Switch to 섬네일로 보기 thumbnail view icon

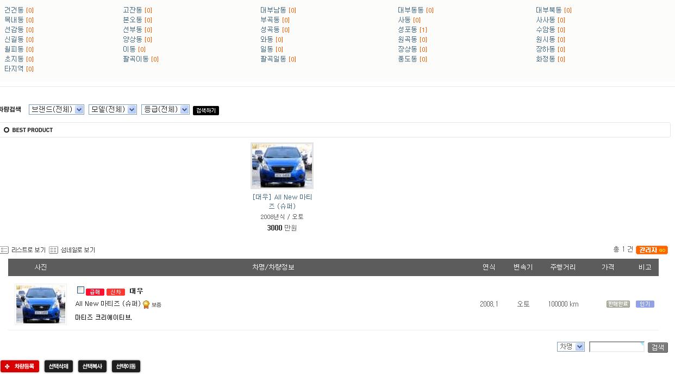pyautogui.click(x=53, y=250)
